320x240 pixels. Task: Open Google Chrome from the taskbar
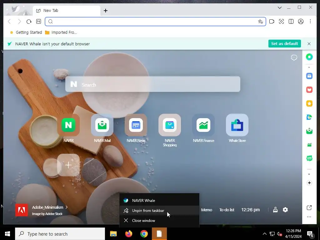(144, 234)
